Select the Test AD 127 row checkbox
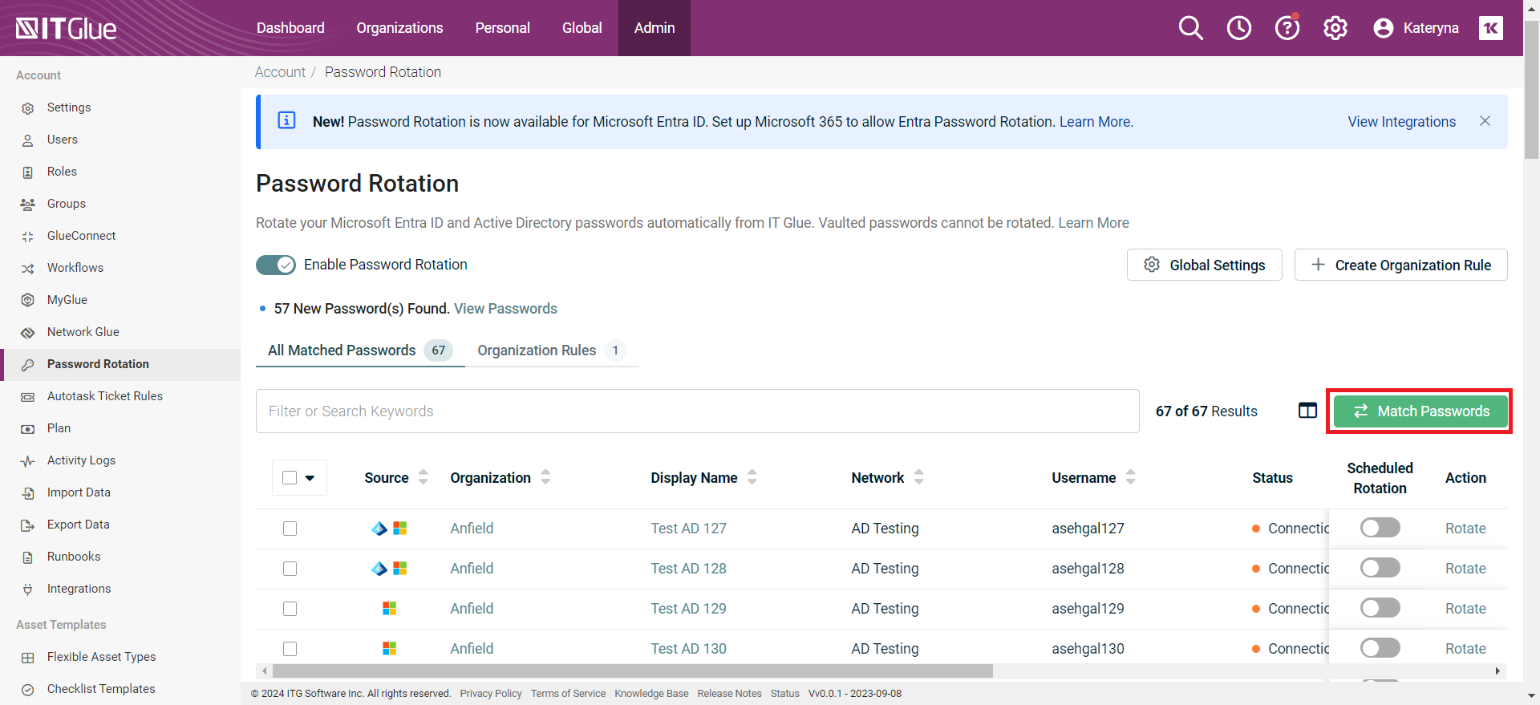The height and width of the screenshot is (705, 1540). [x=290, y=529]
